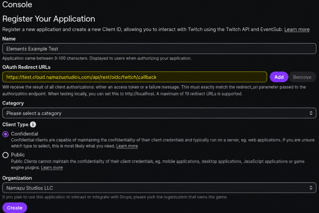Image resolution: width=319 pixels, height=213 pixels.
Task: Click the Register Your Application heading
Action: coord(49,19)
